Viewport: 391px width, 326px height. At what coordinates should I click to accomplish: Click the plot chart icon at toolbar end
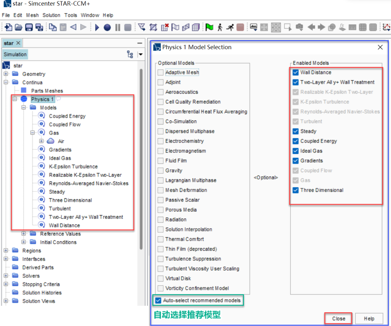tap(387, 27)
